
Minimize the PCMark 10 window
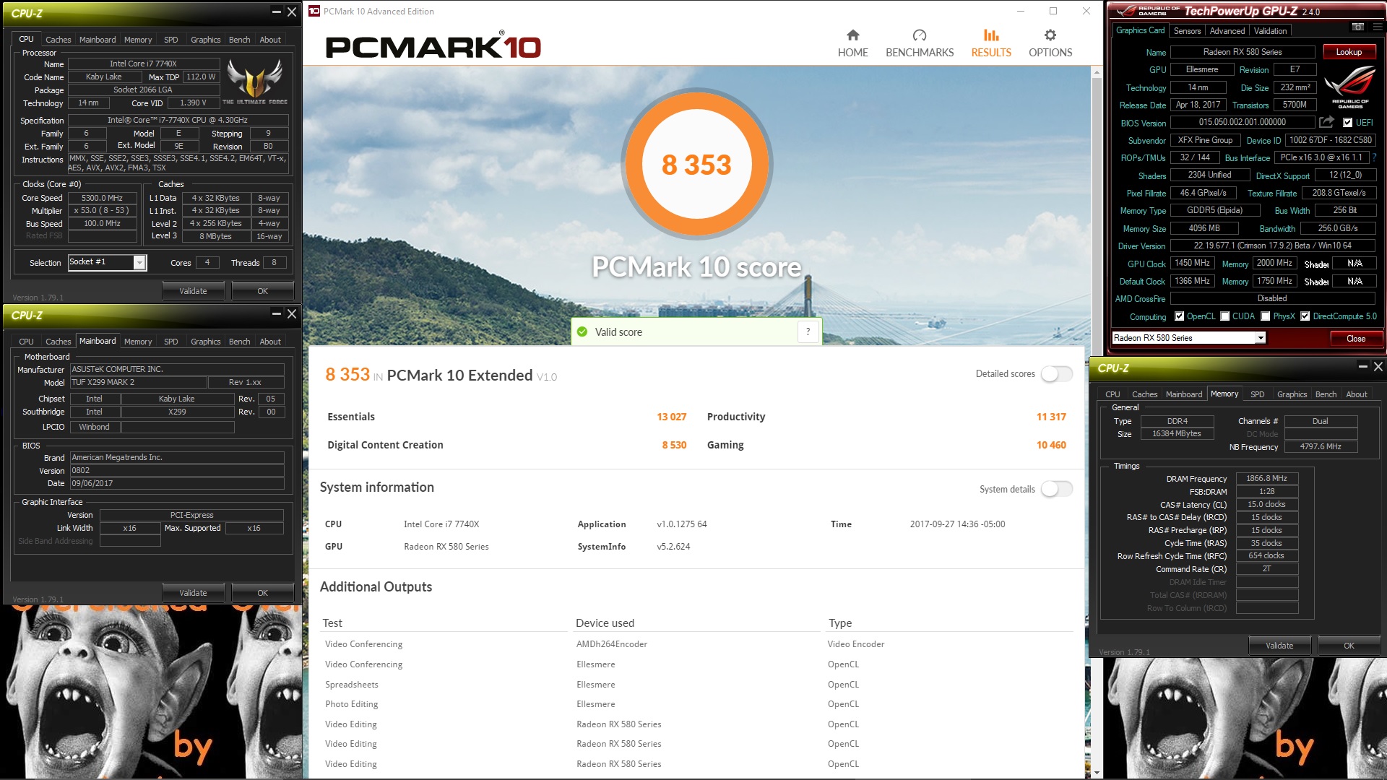(x=1021, y=11)
